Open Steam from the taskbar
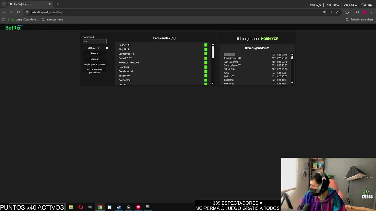This screenshot has height=211, width=376. tap(119, 207)
